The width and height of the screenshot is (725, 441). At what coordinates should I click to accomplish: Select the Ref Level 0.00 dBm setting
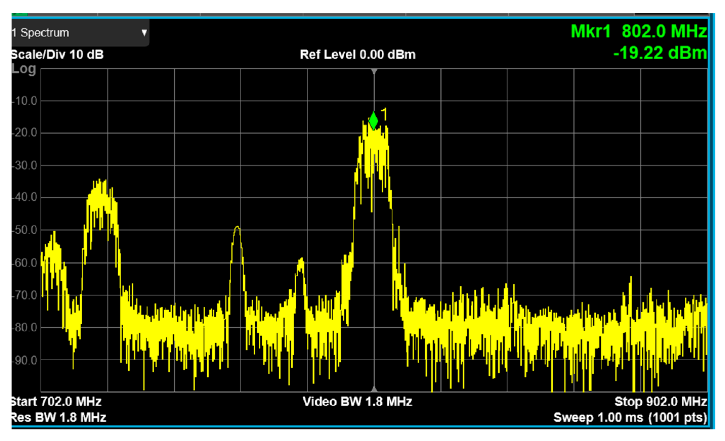pos(357,55)
